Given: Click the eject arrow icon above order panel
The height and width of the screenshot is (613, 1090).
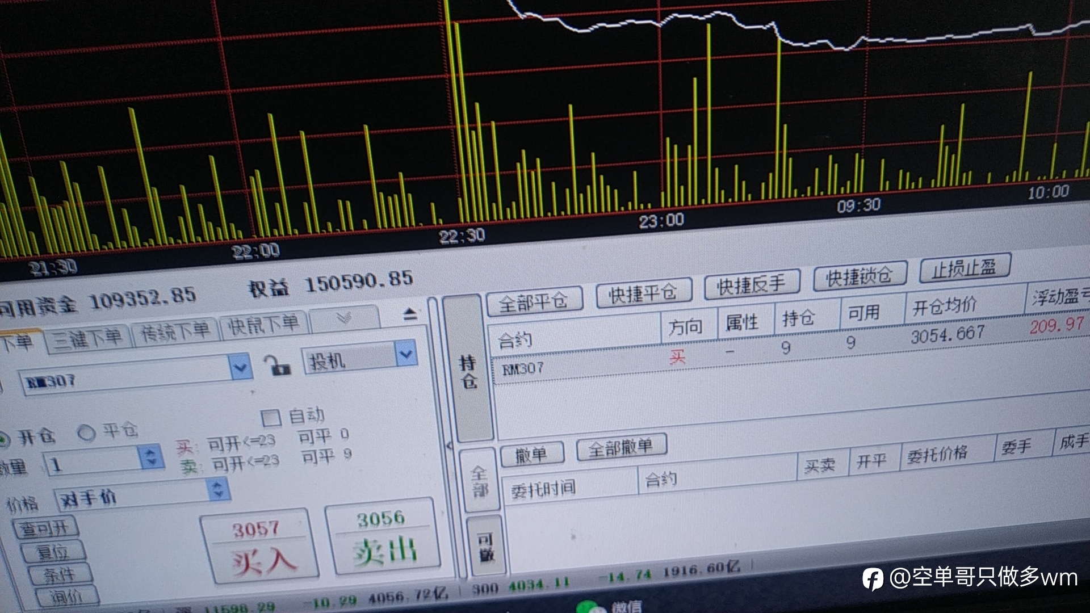Looking at the screenshot, I should (410, 314).
